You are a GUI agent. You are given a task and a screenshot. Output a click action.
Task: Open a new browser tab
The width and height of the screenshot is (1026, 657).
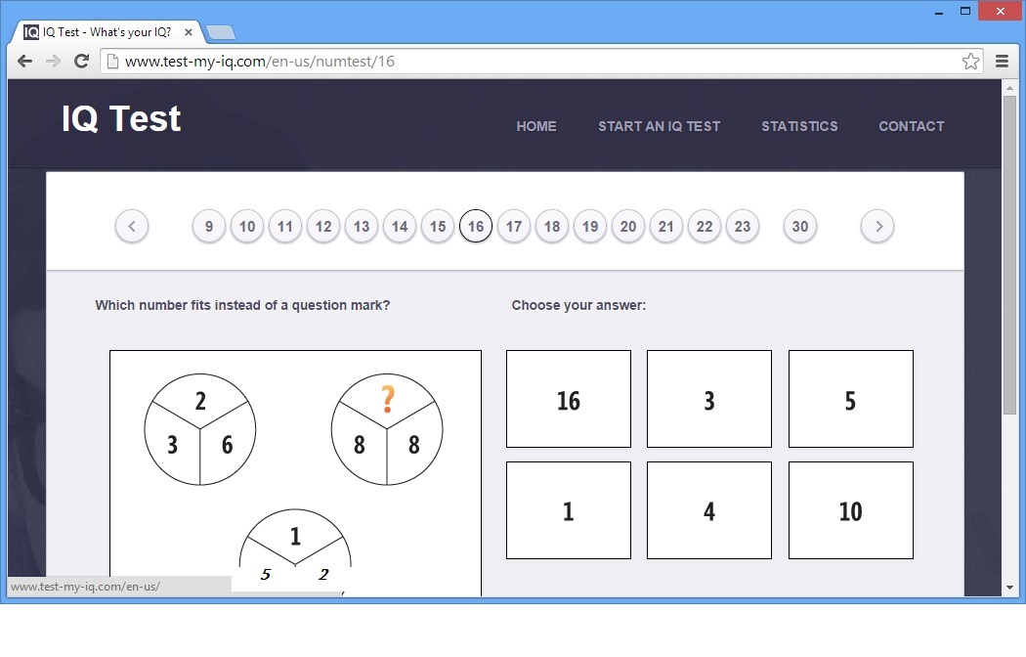pyautogui.click(x=221, y=32)
